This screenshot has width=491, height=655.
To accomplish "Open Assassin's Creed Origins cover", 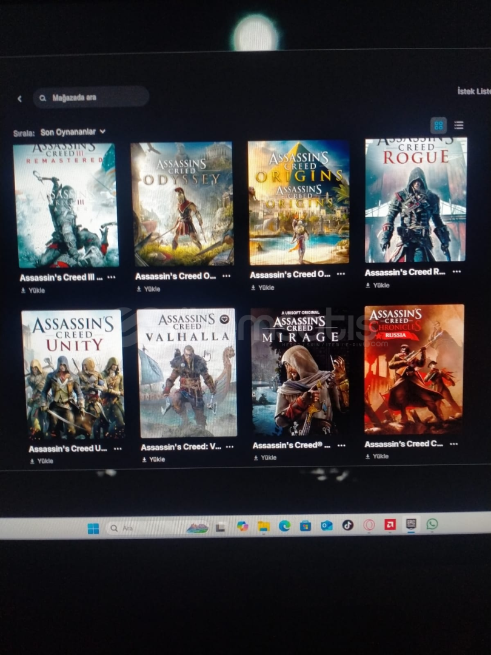I will [x=298, y=203].
